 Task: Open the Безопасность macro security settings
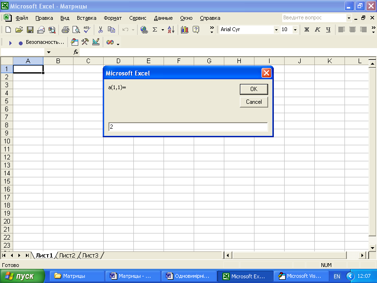coord(45,42)
